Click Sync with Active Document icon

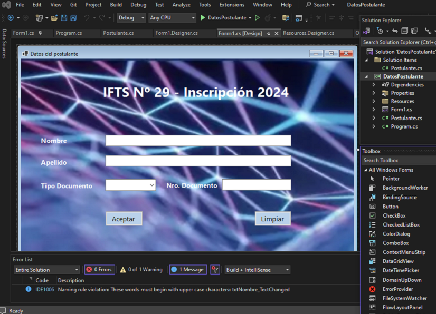[x=394, y=31]
